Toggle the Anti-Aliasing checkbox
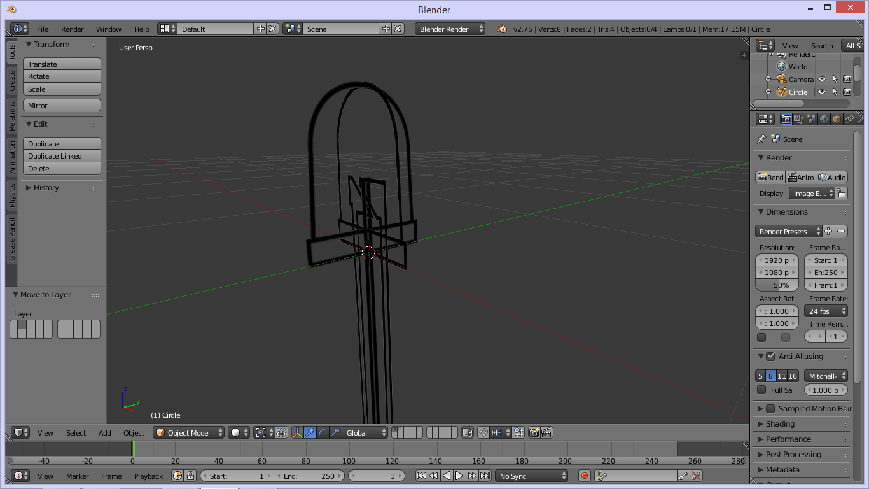Screen dimensions: 869x489 coord(770,356)
